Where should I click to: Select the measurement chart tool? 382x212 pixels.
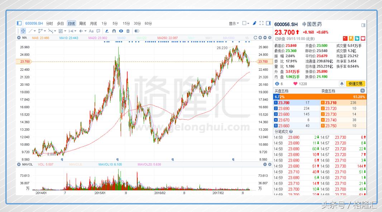(61, 31)
